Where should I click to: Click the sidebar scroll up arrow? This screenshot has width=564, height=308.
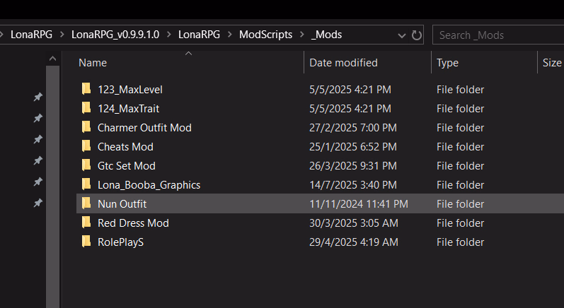pyautogui.click(x=52, y=59)
